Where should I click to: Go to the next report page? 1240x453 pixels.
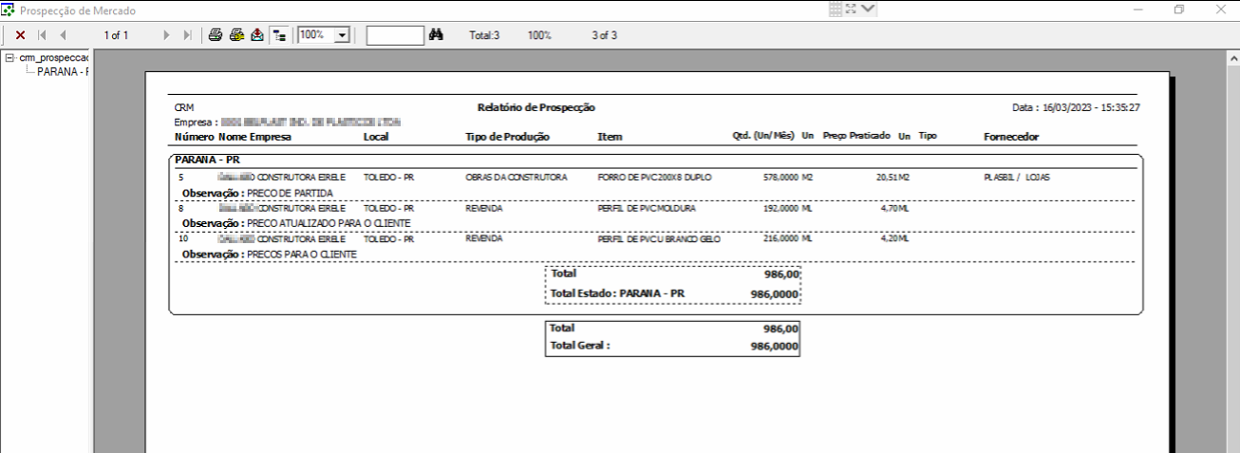167,35
